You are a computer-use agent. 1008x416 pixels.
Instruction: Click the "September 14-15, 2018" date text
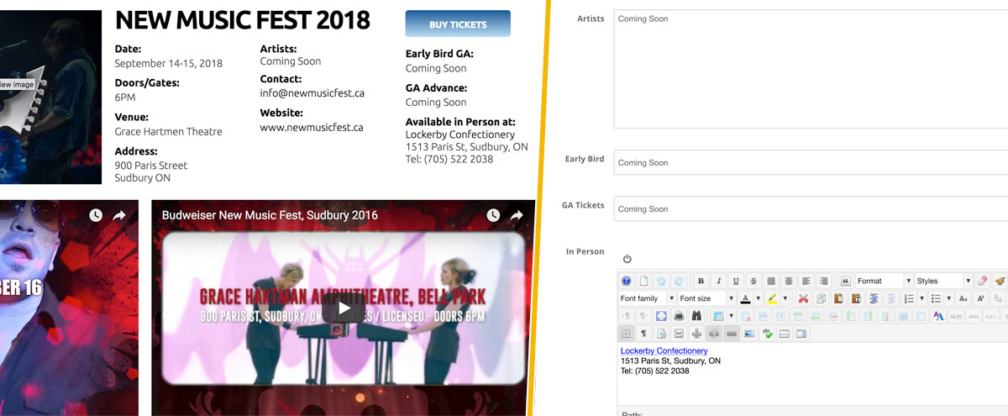click(x=169, y=63)
